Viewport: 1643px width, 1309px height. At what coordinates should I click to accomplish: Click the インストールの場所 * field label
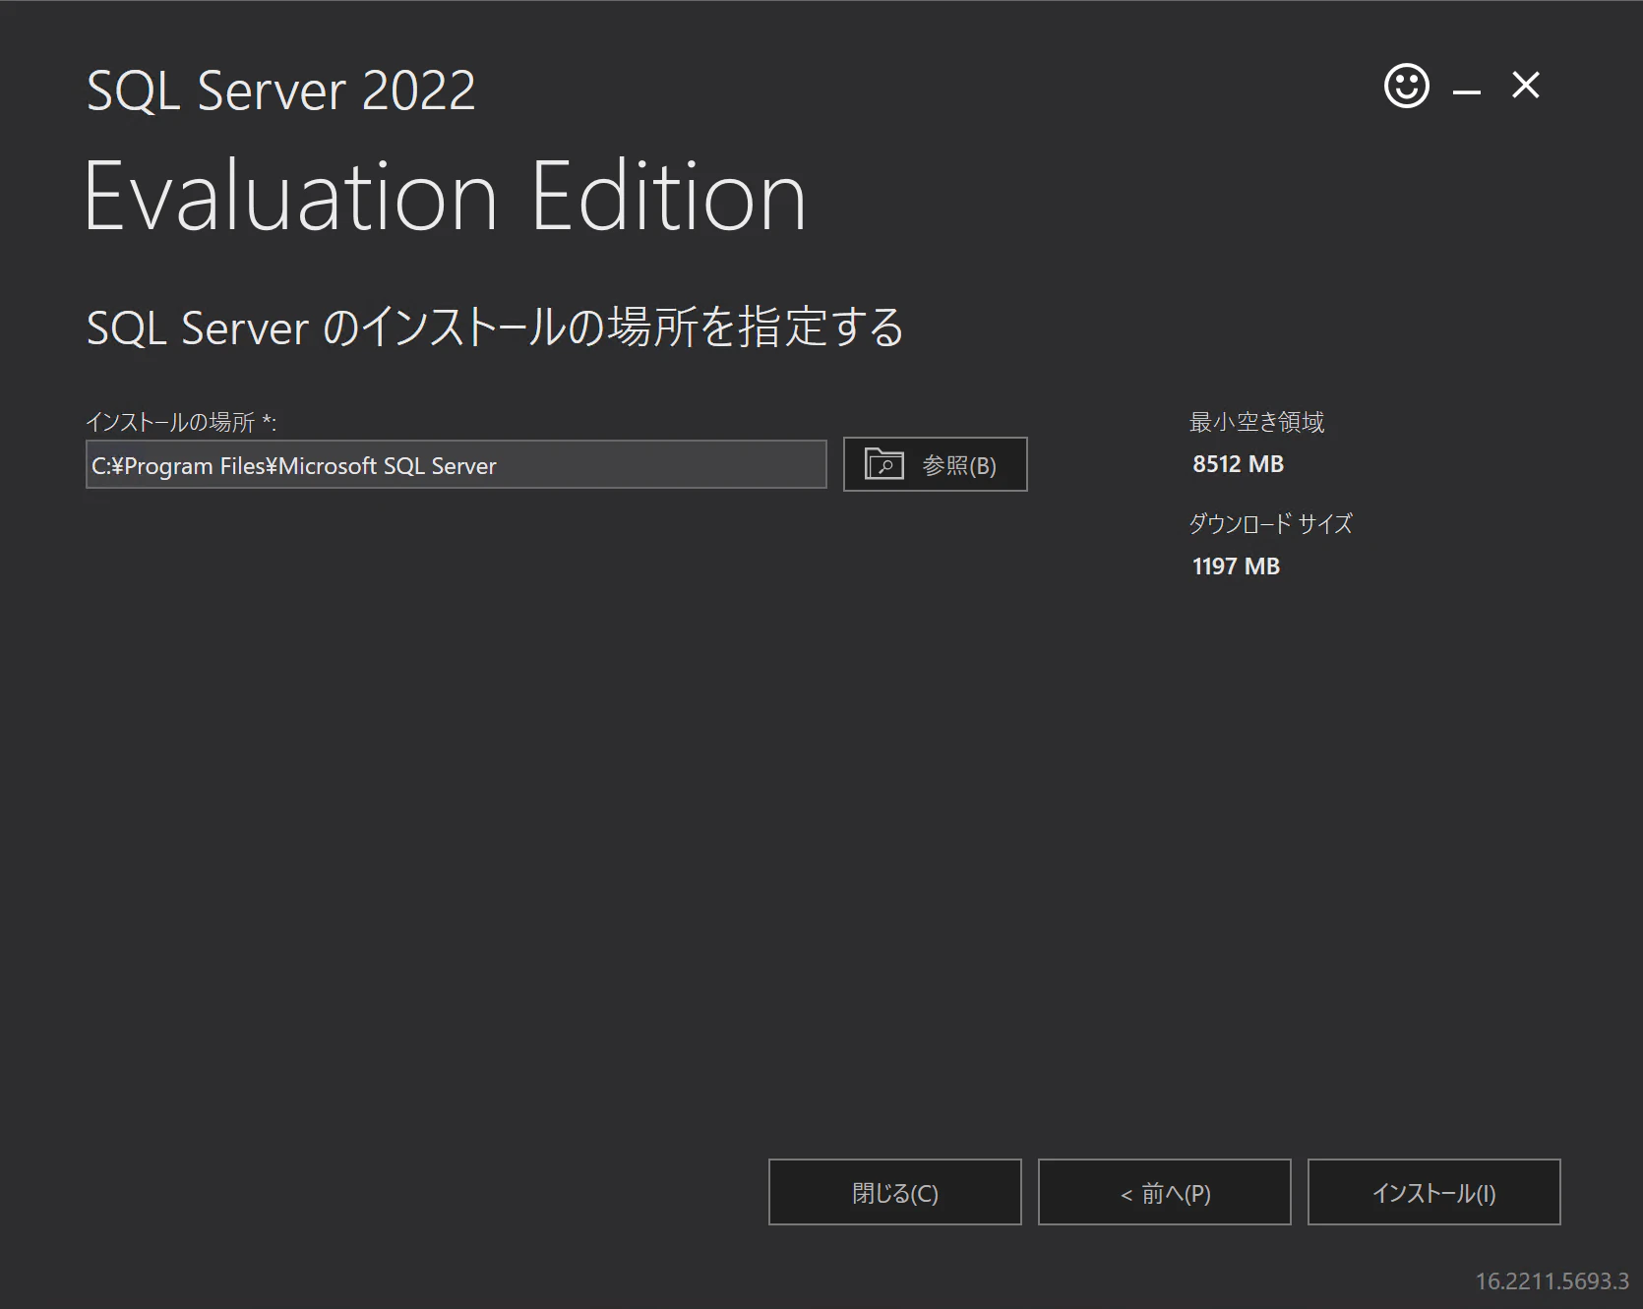181,423
